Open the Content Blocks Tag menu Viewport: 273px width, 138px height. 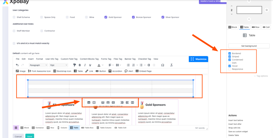coord(89,59)
